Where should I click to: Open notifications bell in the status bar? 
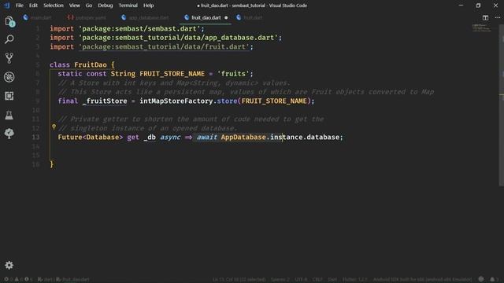[x=492, y=279]
